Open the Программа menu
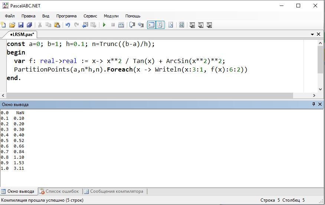 pos(66,16)
